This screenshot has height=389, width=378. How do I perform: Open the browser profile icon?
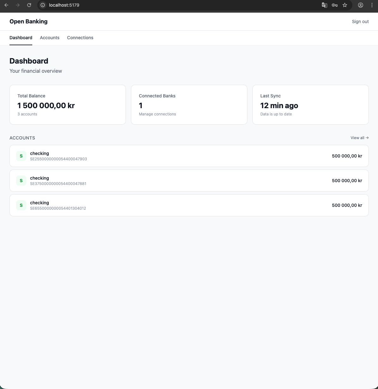tap(360, 5)
